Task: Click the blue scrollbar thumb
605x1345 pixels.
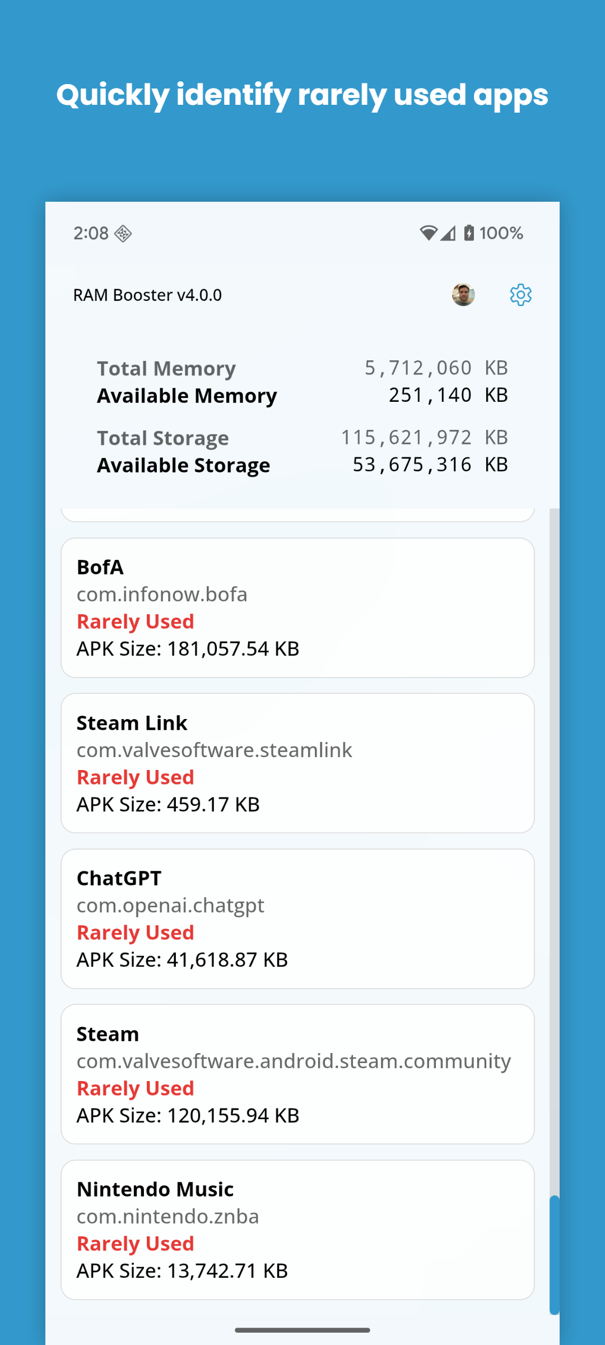Action: coord(555,1255)
